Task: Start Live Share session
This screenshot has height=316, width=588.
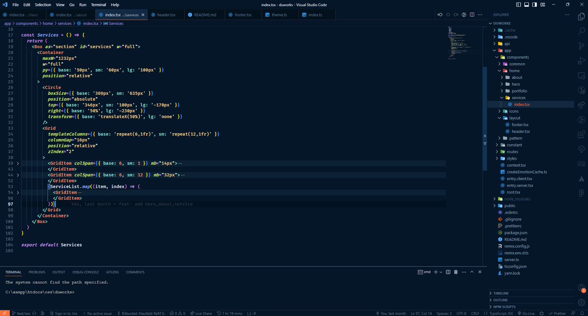Action: click(x=201, y=313)
